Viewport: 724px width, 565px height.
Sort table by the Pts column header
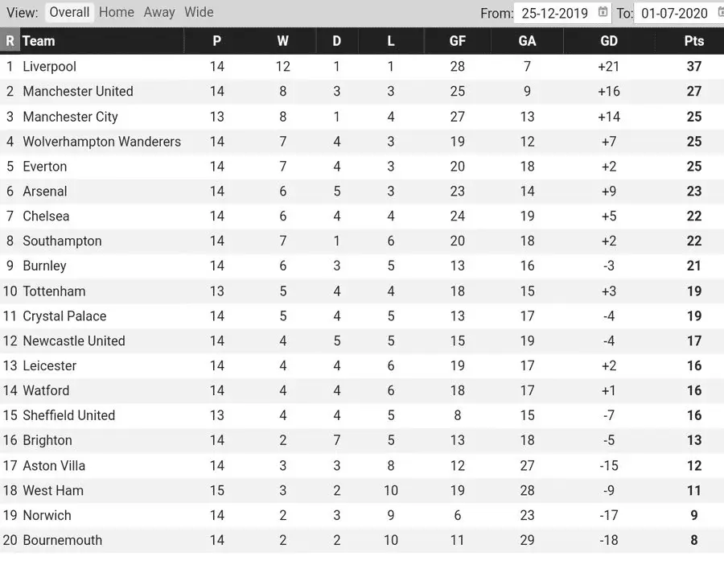pos(693,41)
